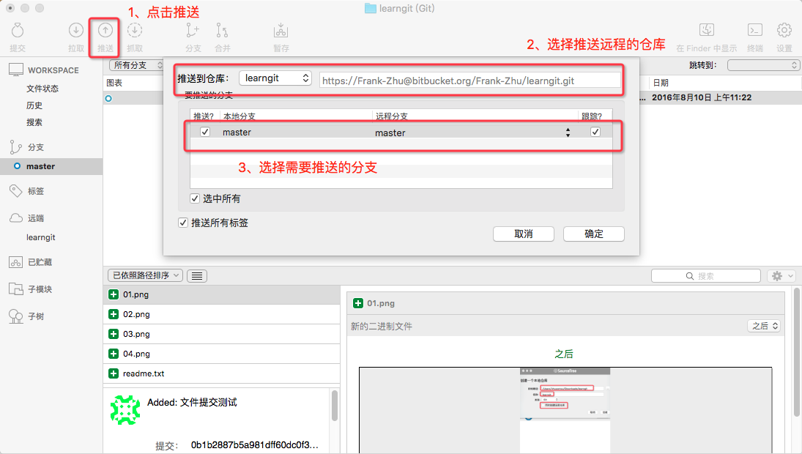Click the green plus icon beside 02.png

tap(114, 314)
